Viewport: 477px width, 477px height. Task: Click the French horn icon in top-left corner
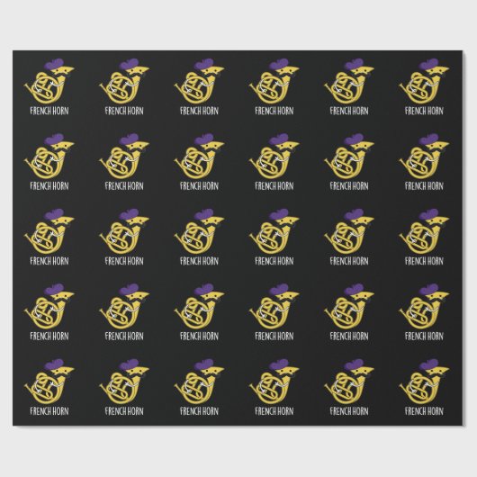[x=49, y=82]
